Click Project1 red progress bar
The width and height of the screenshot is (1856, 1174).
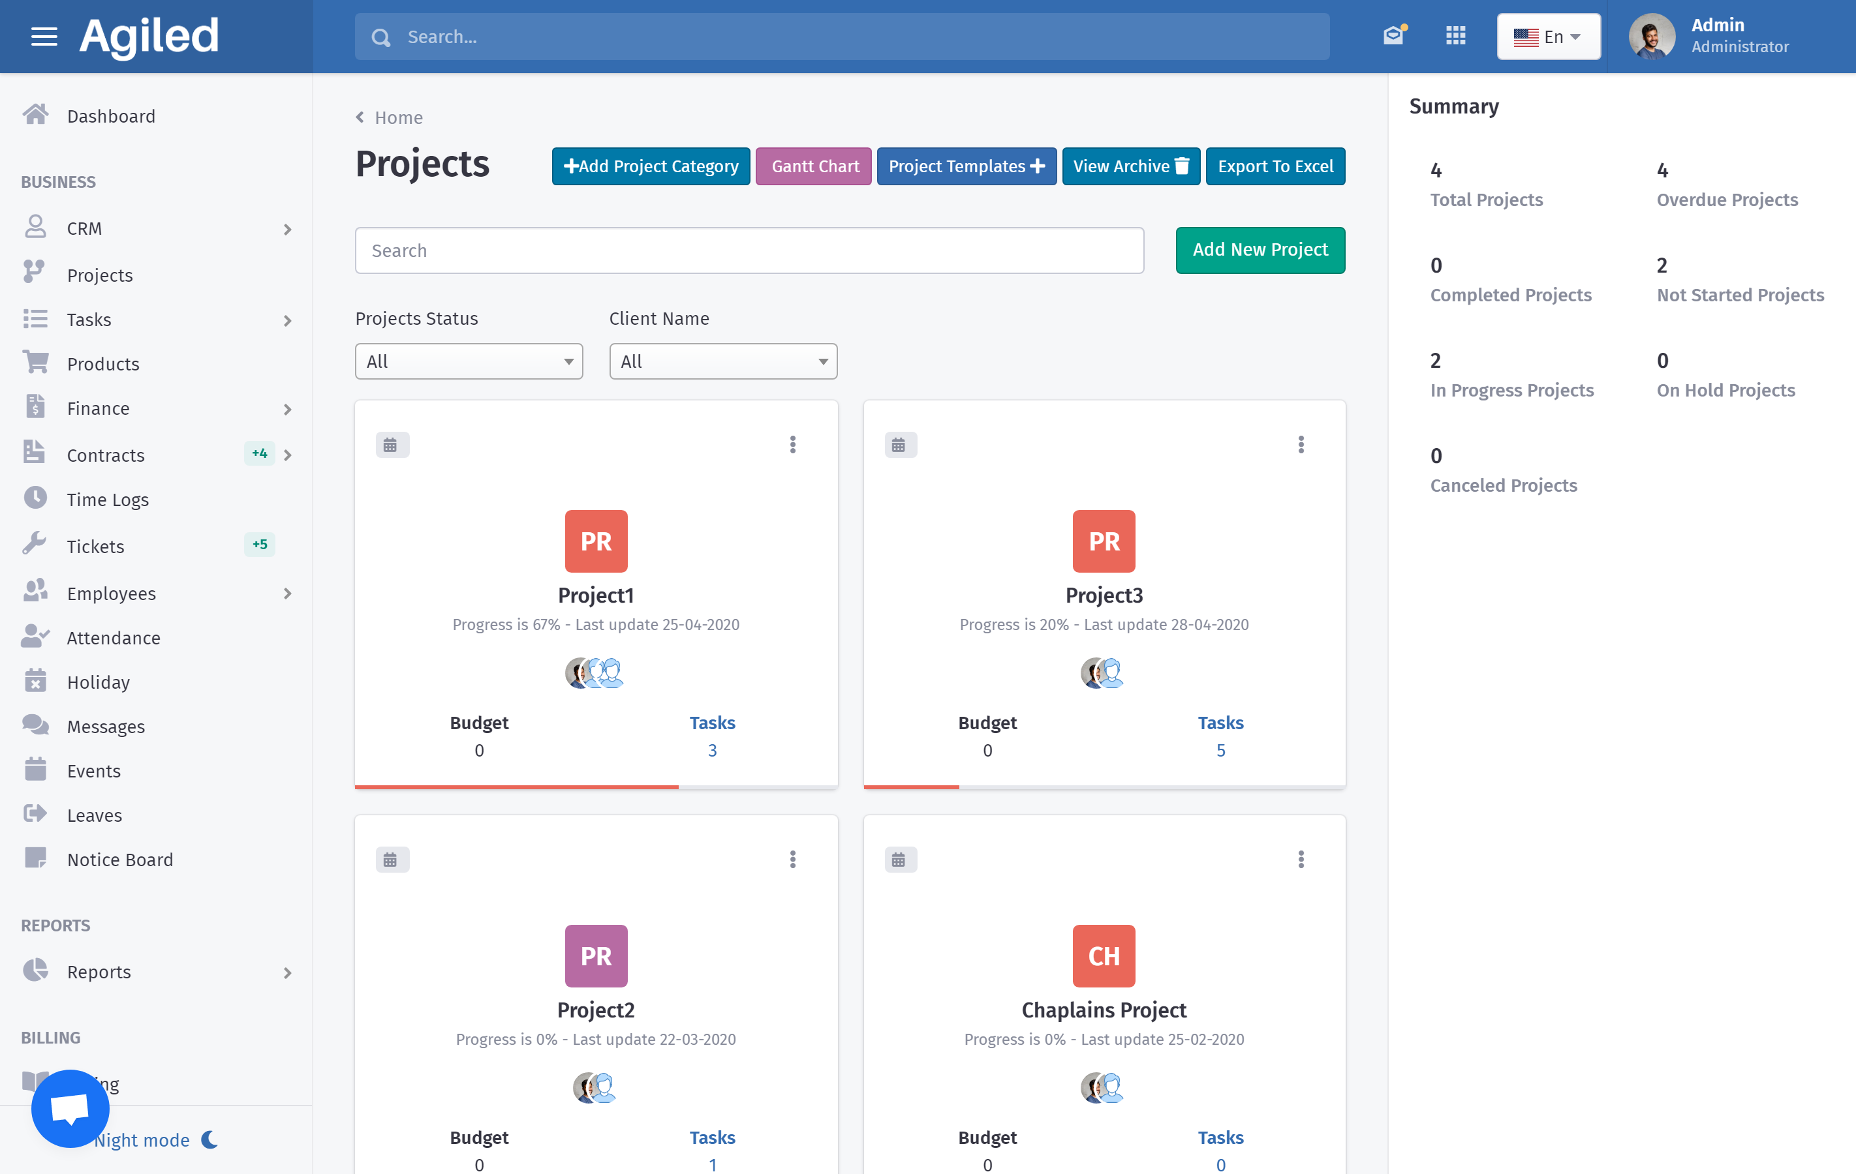click(x=516, y=787)
